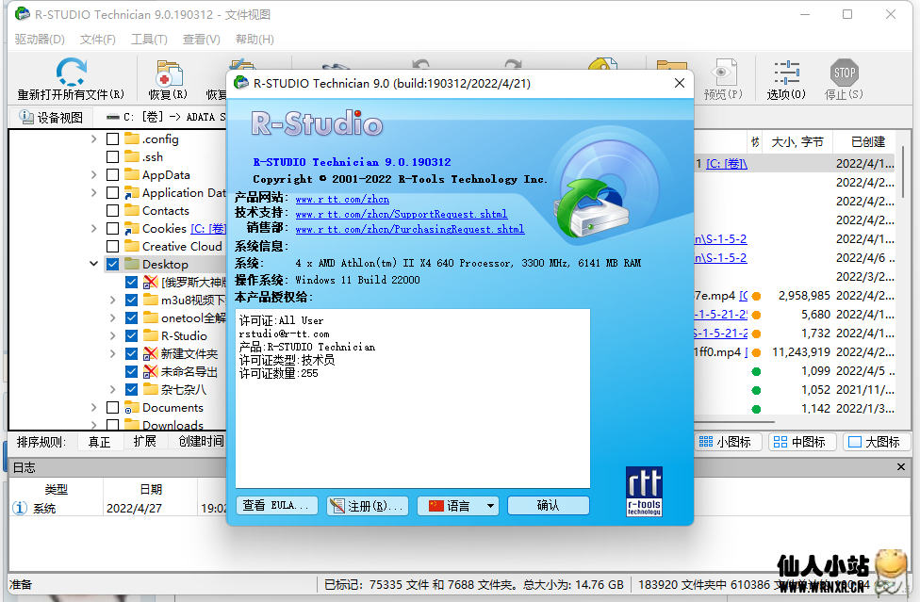920x602 pixels.
Task: Click the reopen all files toolbar icon
Action: [71, 72]
